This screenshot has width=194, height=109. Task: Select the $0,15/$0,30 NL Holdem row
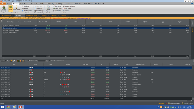tap(96, 33)
